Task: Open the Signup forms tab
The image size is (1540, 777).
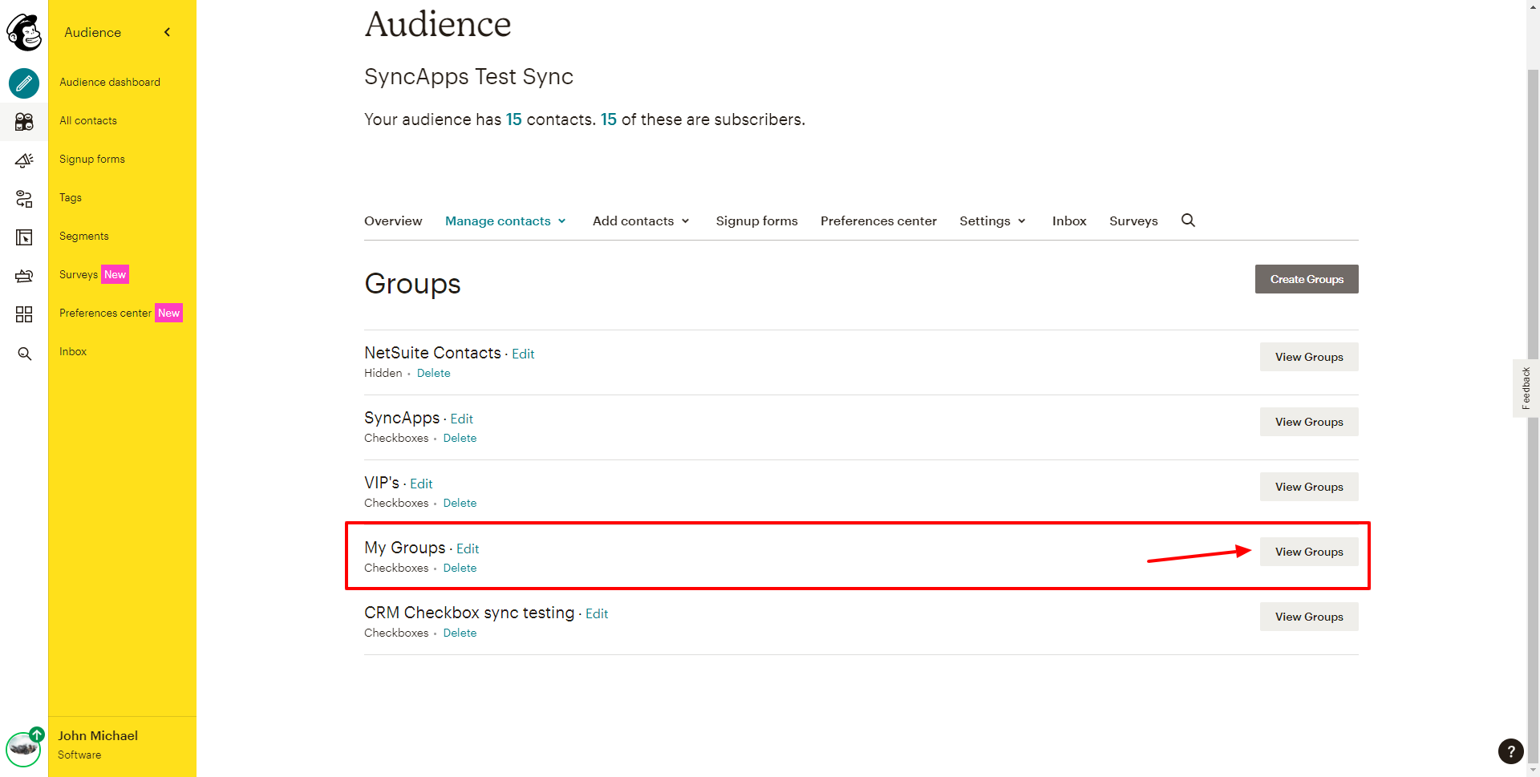Action: point(756,221)
